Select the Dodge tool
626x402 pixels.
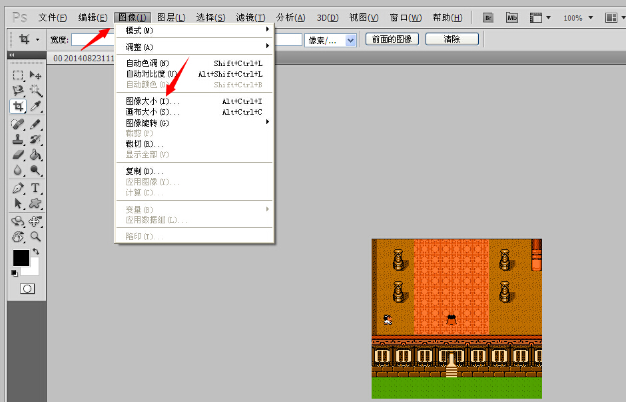[x=35, y=170]
